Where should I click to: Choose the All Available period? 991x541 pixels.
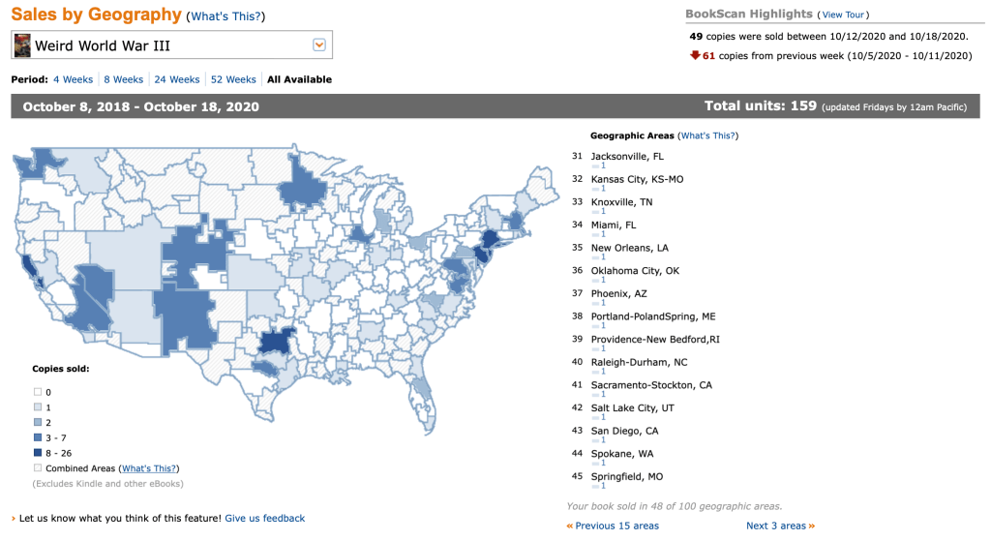coord(299,79)
